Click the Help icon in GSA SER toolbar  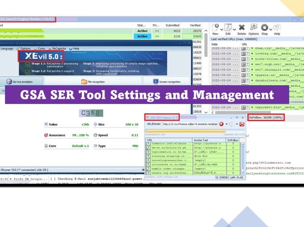click(x=277, y=27)
